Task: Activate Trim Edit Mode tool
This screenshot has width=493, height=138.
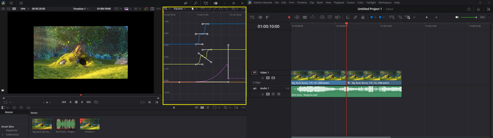Action: point(297,17)
